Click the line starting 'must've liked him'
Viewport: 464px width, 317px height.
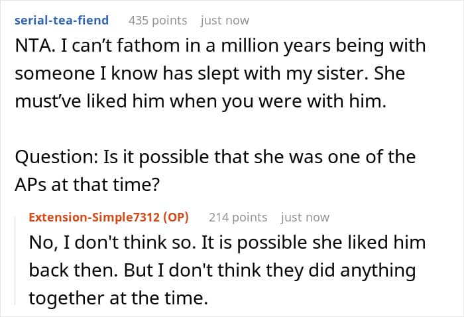pos(201,101)
